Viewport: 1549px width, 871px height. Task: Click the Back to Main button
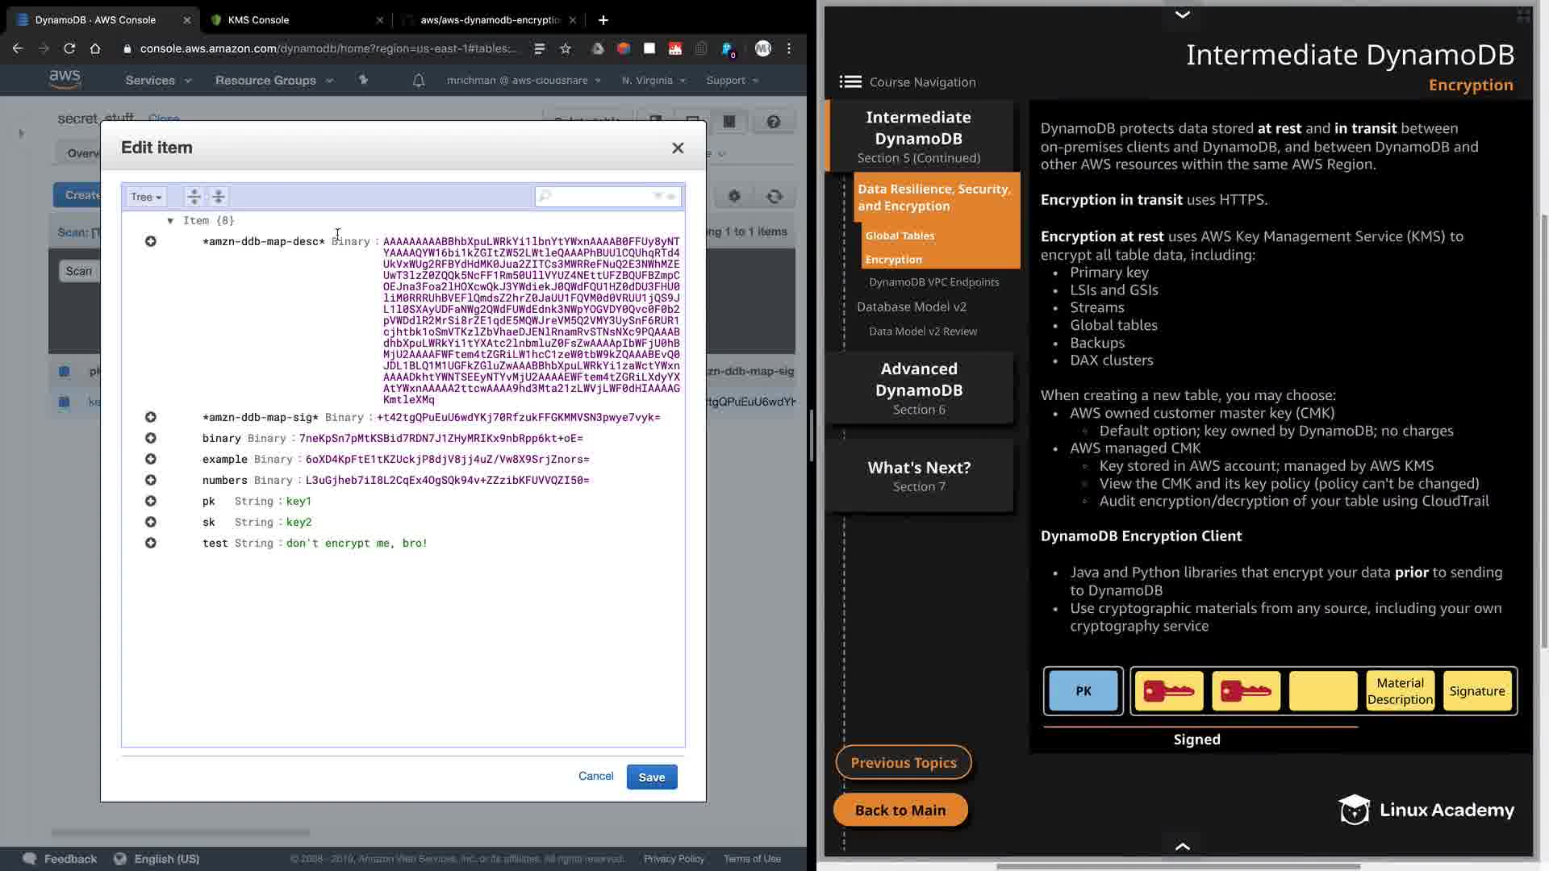coord(900,811)
